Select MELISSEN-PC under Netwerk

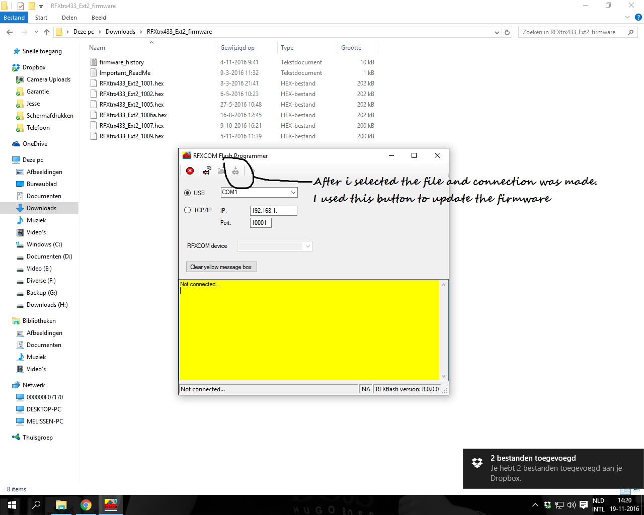pos(45,421)
